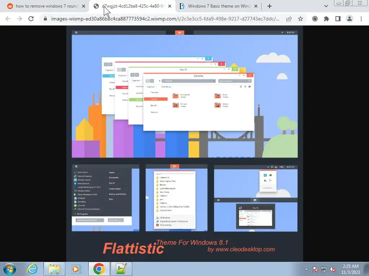Open the Windows Start menu
The width and height of the screenshot is (369, 276).
pos(10,269)
